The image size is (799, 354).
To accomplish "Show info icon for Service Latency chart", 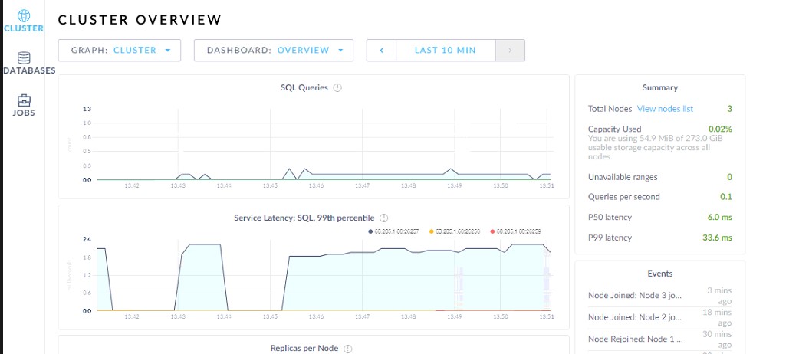I will (x=383, y=218).
